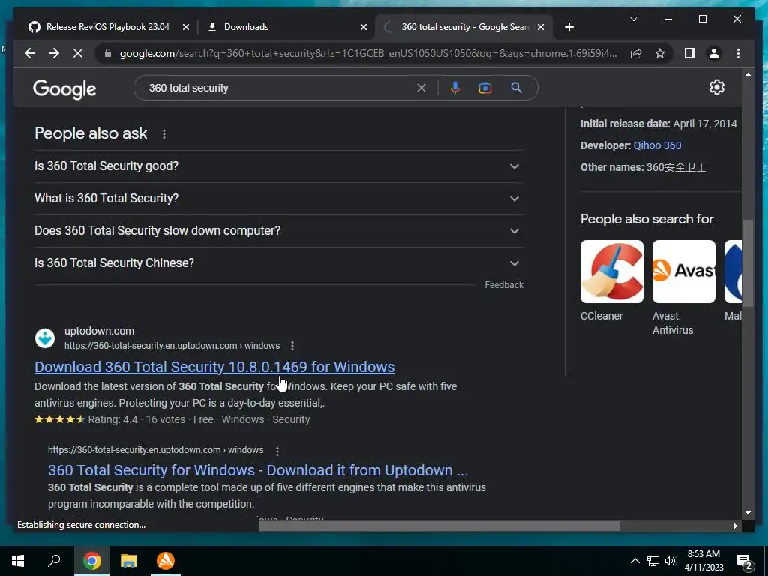Click the magnifier search button
Image resolution: width=768 pixels, height=576 pixels.
[x=516, y=88]
